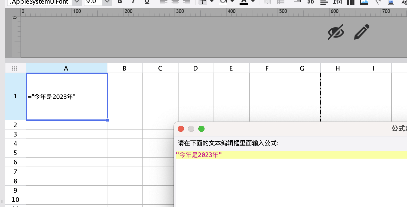Click the horizontal ruler at mark 300

pos(180,11)
